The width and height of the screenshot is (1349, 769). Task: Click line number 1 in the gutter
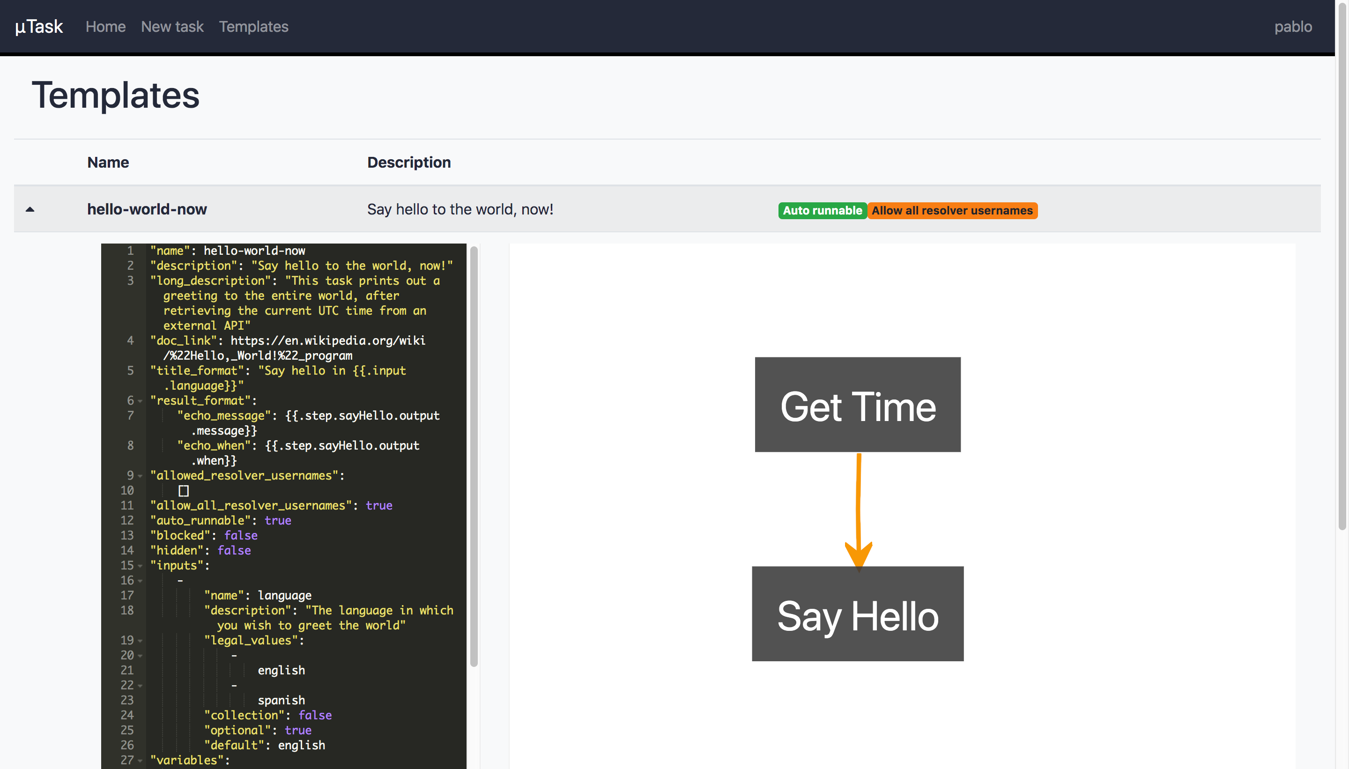(x=130, y=251)
